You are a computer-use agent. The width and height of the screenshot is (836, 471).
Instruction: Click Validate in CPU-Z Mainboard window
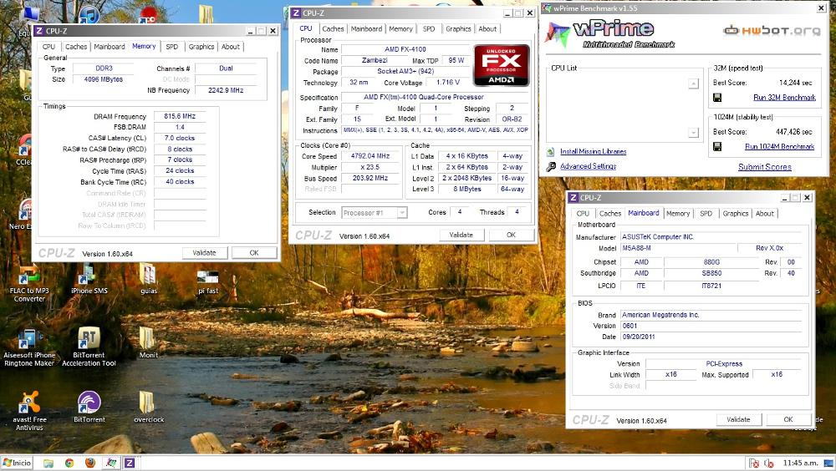tap(738, 420)
